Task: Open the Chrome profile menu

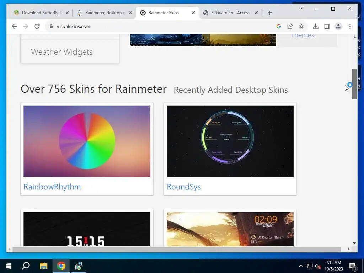Action: pyautogui.click(x=338, y=26)
